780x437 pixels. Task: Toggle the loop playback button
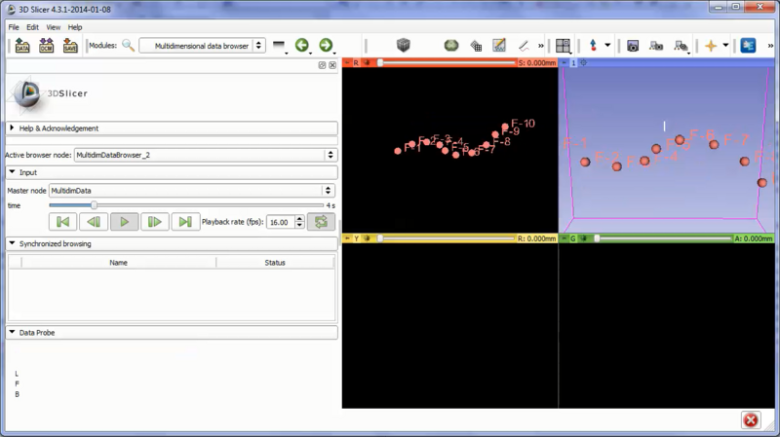[321, 222]
